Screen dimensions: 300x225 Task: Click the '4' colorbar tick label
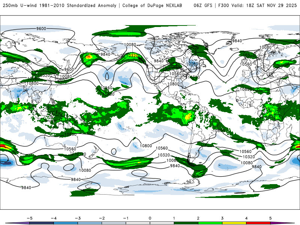click(x=246, y=218)
